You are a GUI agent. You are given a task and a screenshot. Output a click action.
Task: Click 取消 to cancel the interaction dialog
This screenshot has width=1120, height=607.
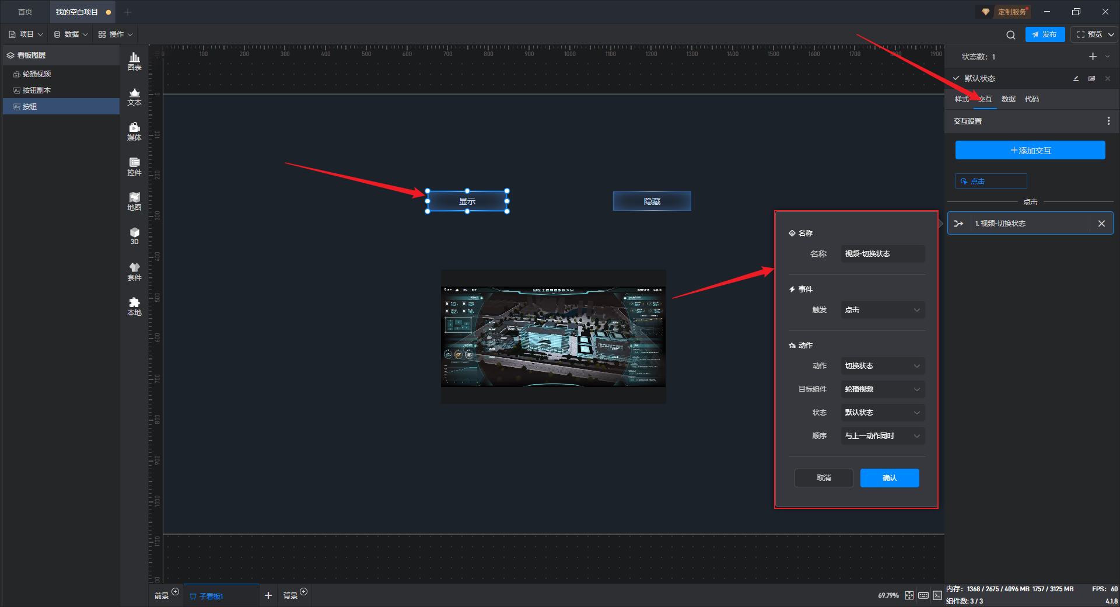tap(824, 478)
